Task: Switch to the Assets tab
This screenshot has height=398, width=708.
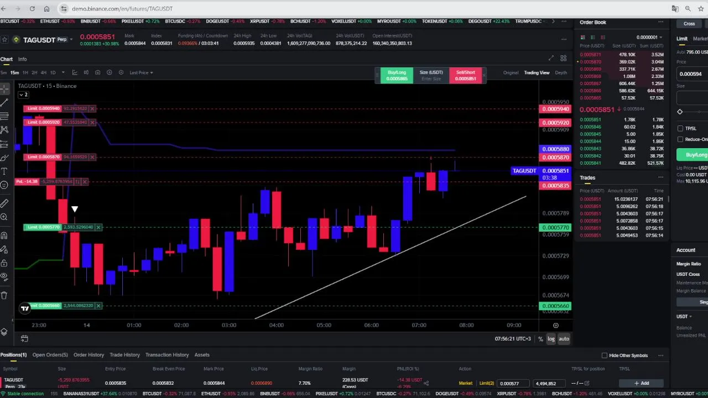Action: click(202, 355)
